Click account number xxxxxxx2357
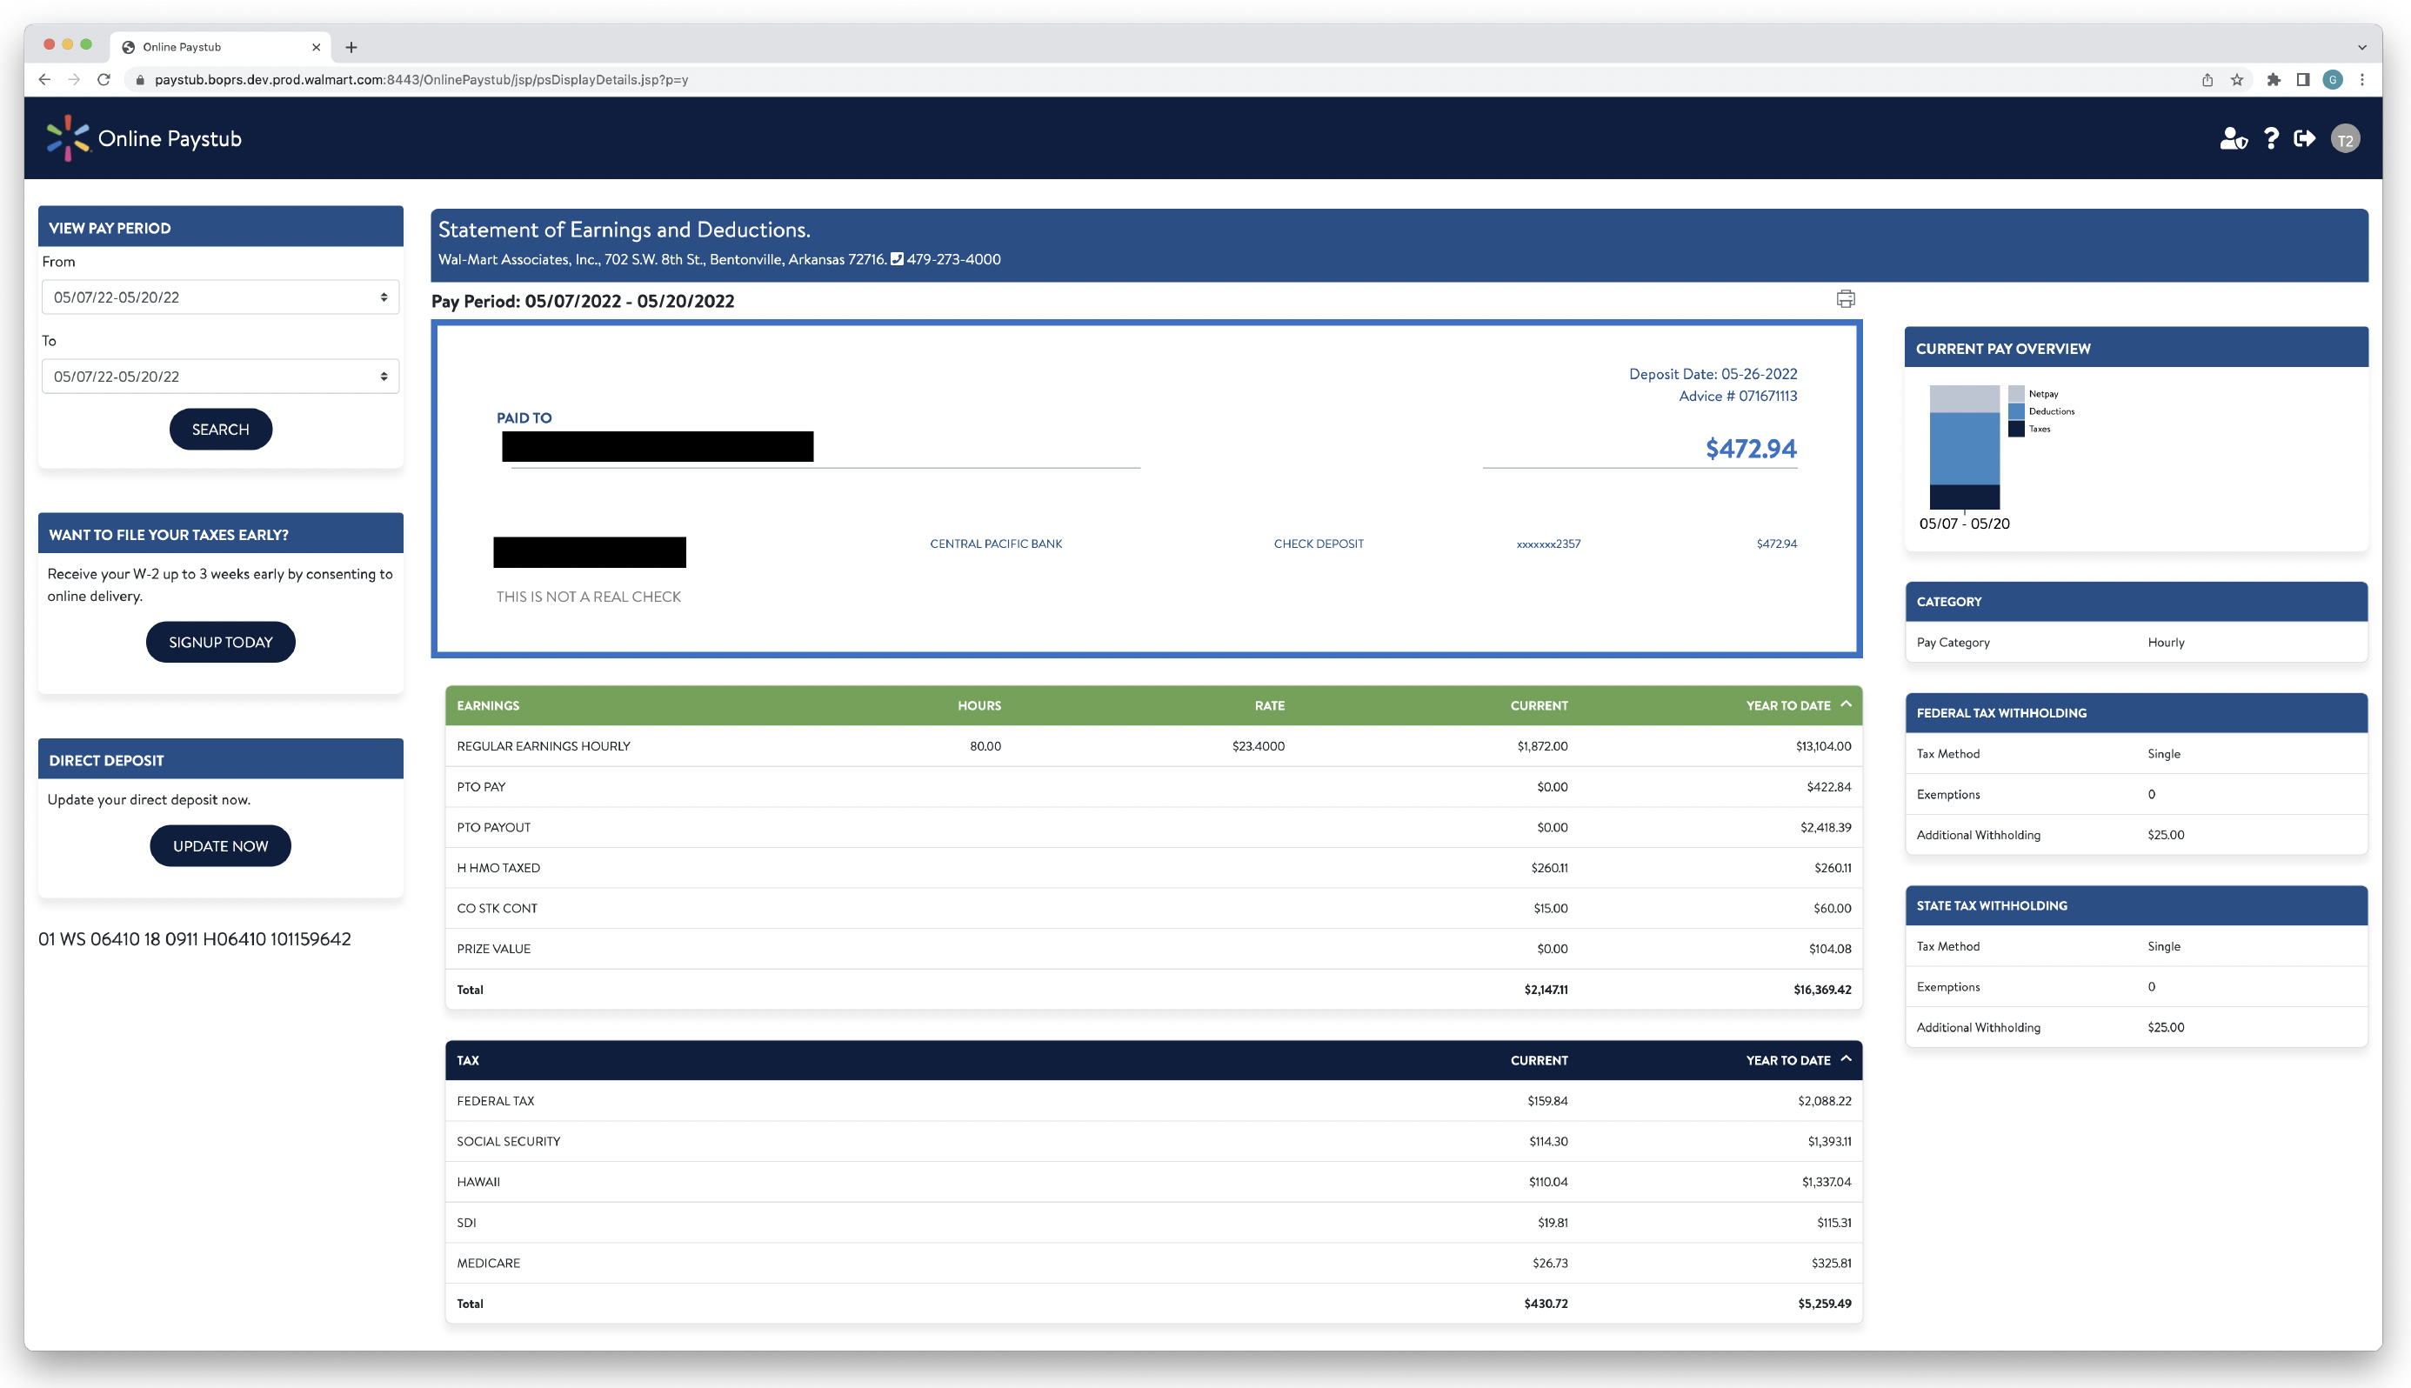 coord(1548,544)
